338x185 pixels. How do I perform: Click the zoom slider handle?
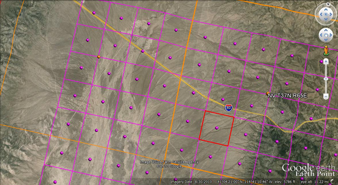click(326, 79)
